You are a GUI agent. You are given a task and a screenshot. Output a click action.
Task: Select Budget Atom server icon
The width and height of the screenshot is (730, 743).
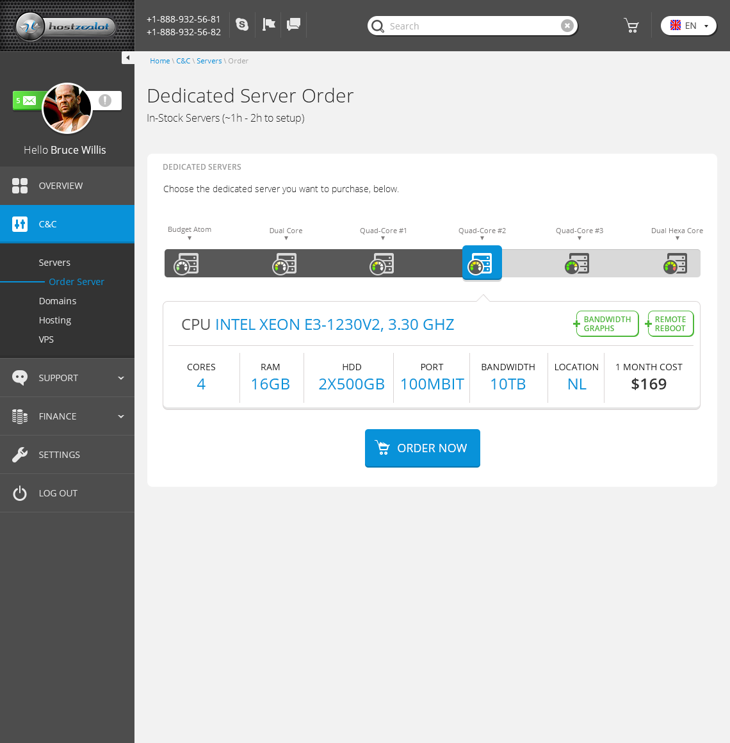[x=186, y=264]
